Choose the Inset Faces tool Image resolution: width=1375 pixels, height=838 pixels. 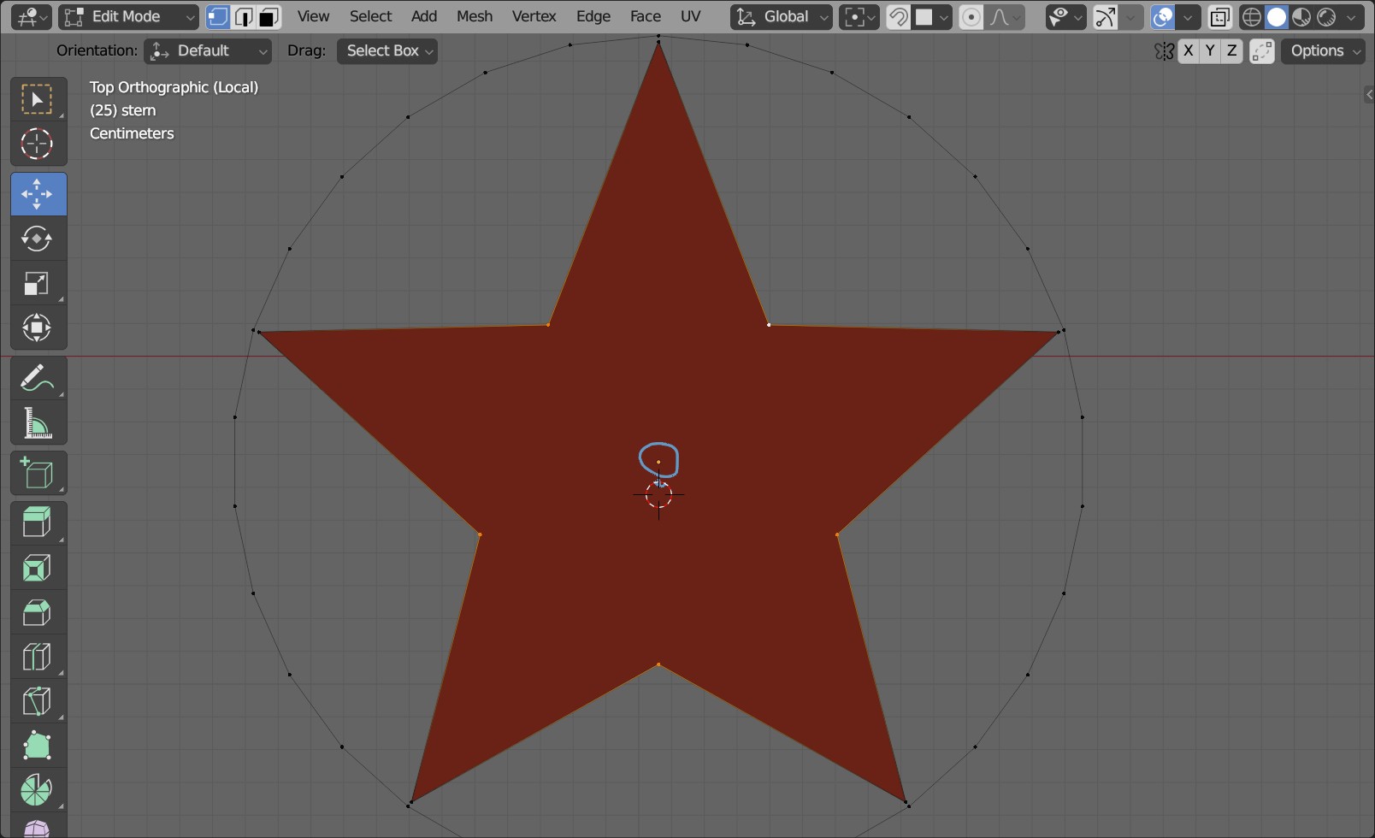(38, 567)
